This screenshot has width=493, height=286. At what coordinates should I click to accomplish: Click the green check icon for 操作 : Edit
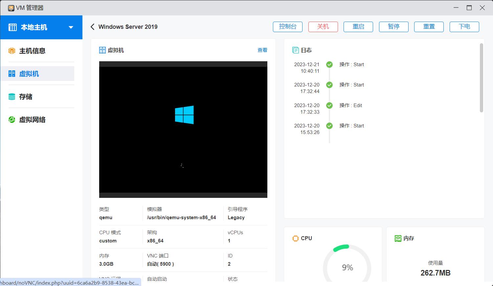pyautogui.click(x=329, y=105)
